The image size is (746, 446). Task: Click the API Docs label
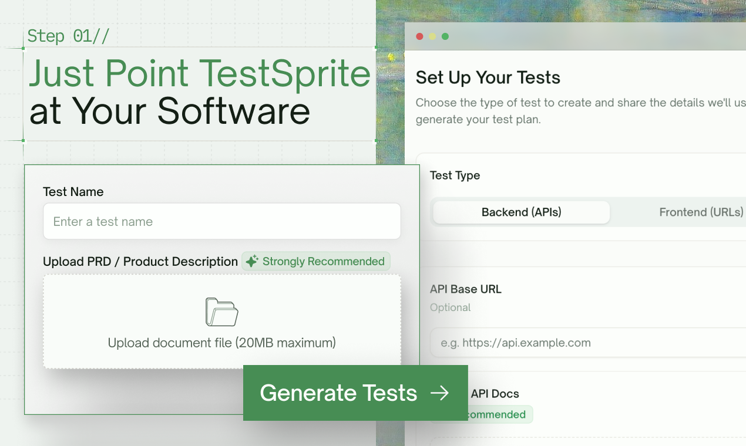tap(495, 394)
